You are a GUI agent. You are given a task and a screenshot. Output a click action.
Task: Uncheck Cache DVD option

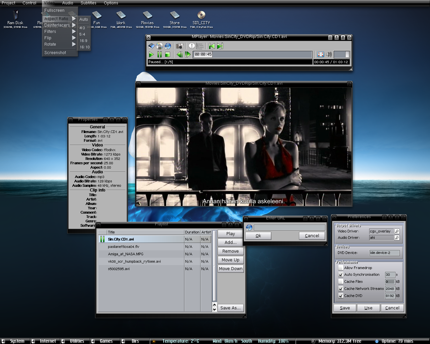(341, 296)
